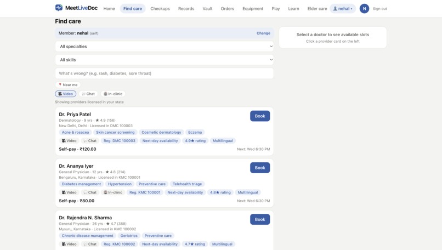Expand the All skills dropdown

click(x=165, y=60)
